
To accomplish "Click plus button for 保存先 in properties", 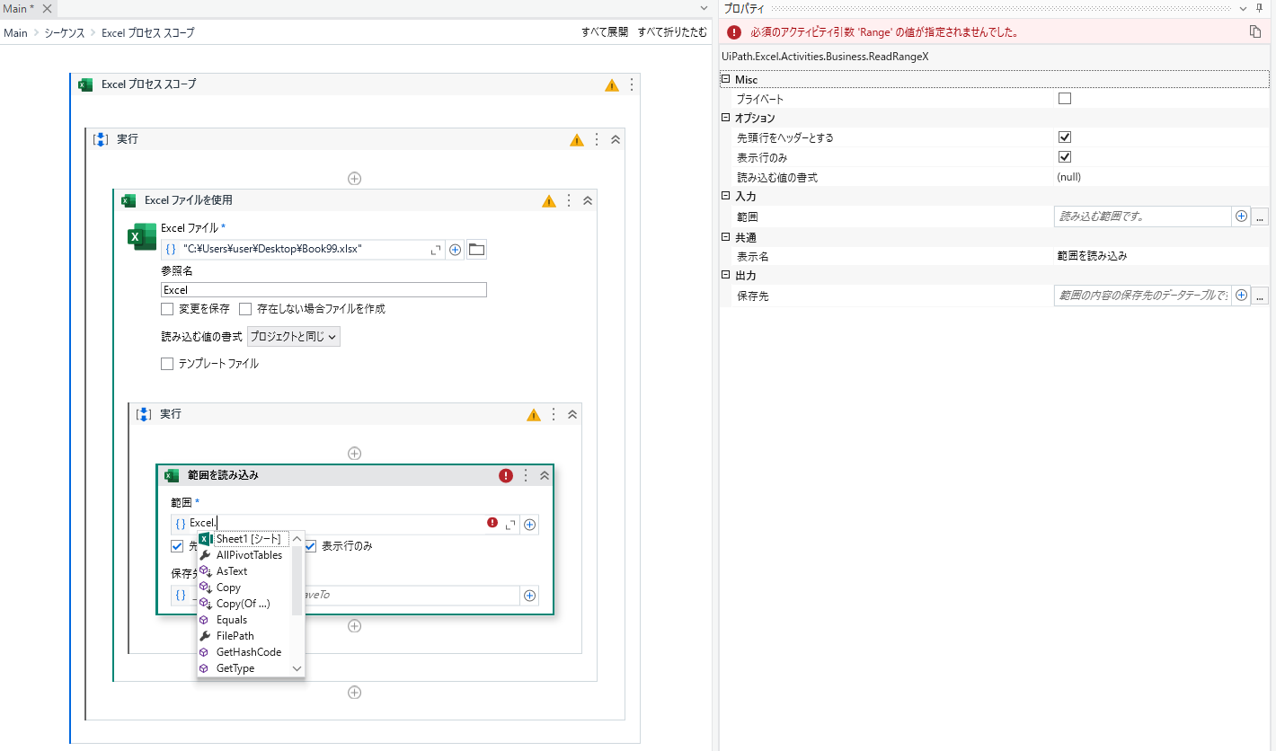I will pyautogui.click(x=1242, y=296).
